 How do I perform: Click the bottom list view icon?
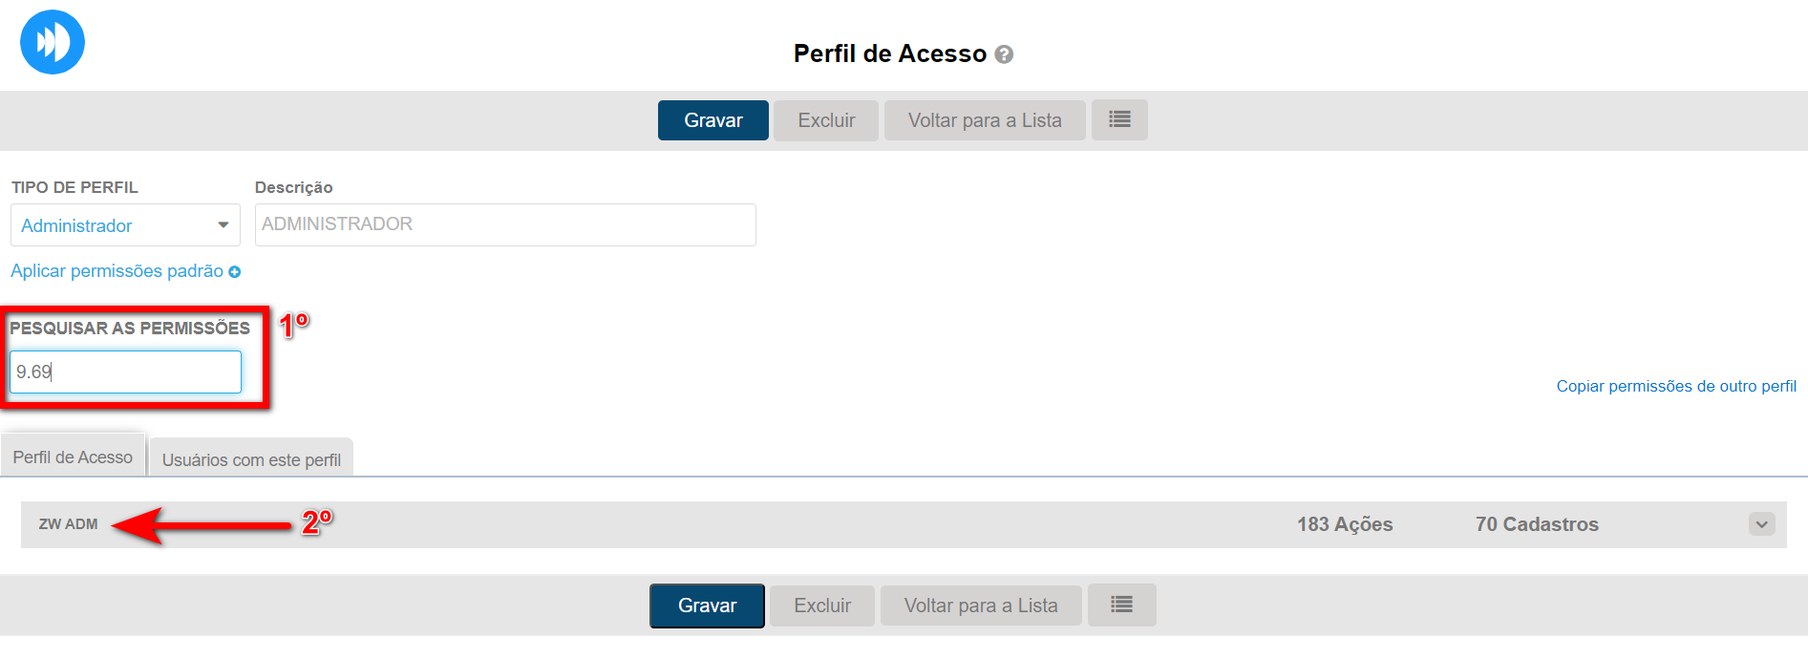(x=1121, y=606)
